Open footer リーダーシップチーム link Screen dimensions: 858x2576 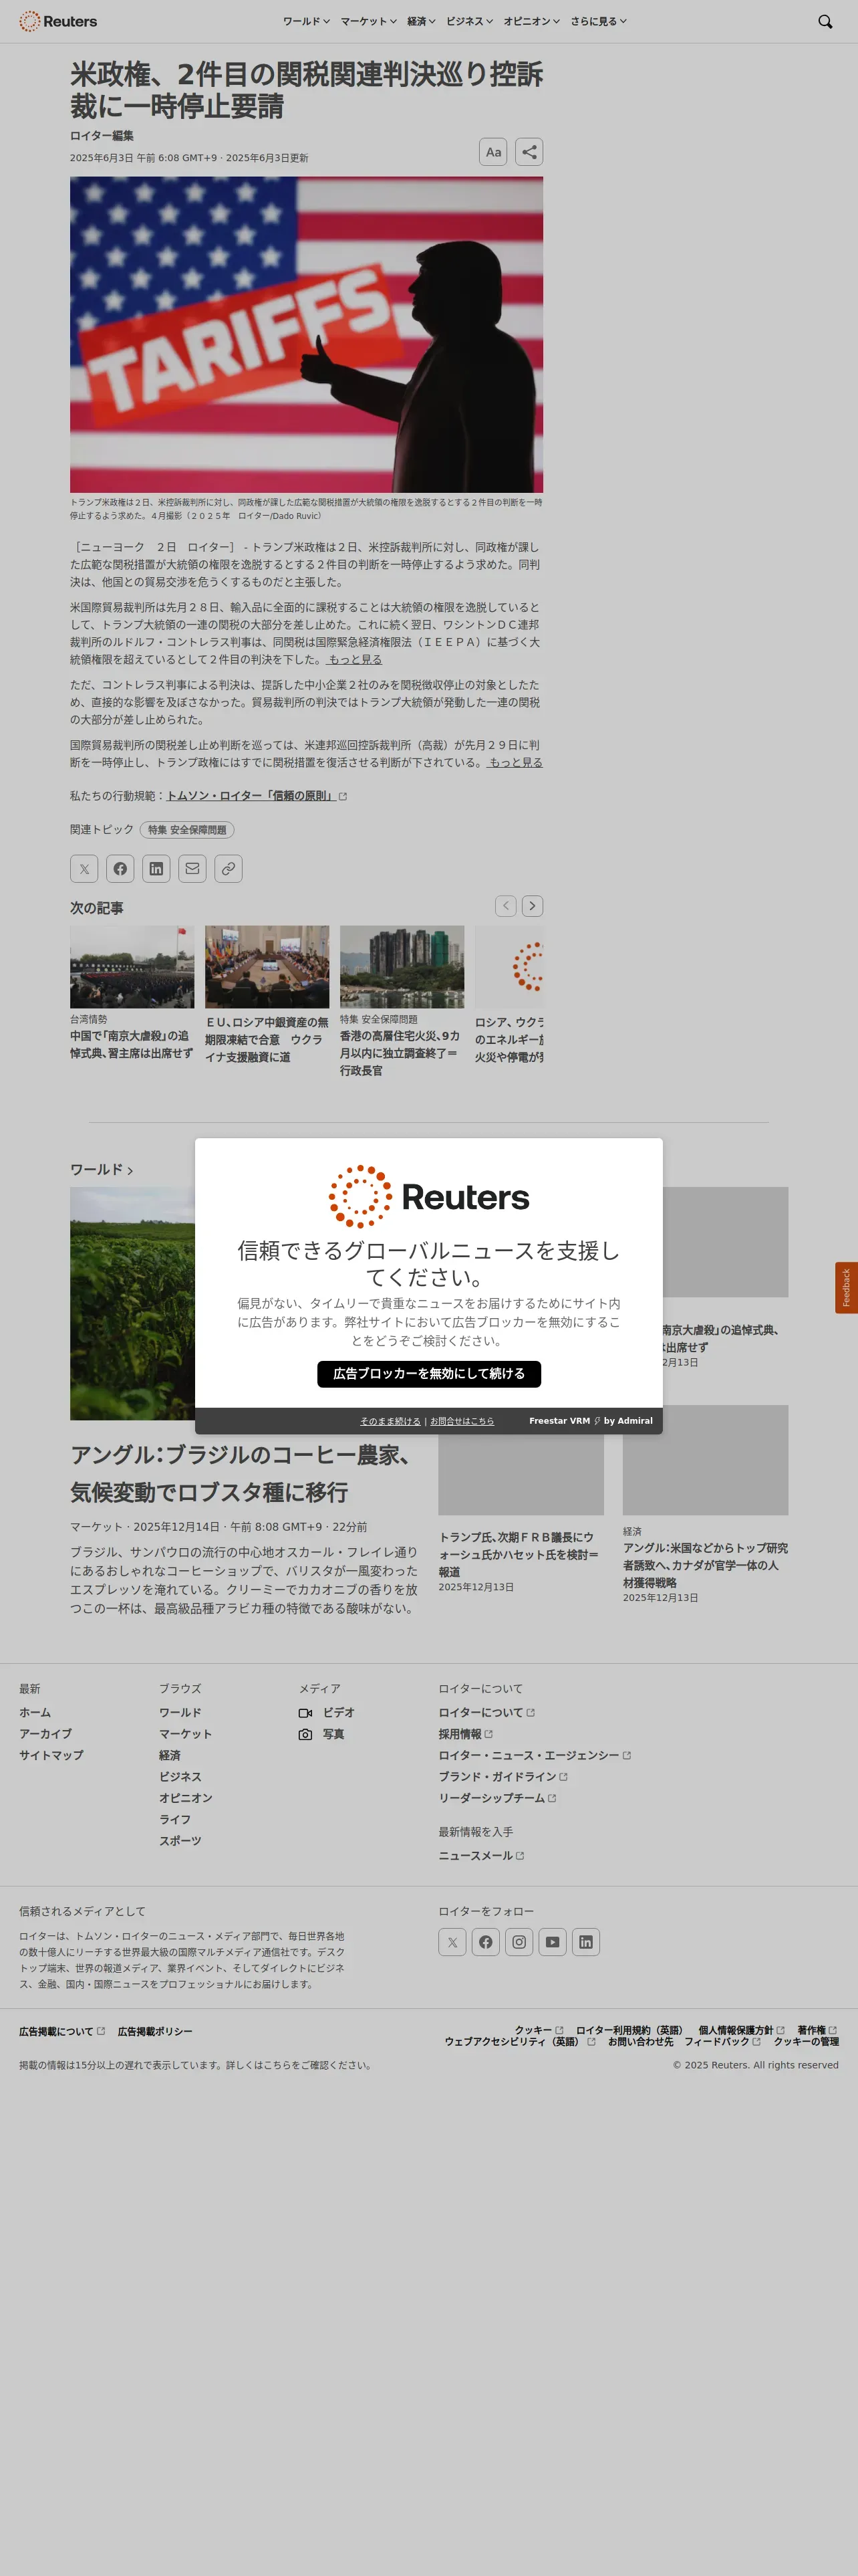497,1798
